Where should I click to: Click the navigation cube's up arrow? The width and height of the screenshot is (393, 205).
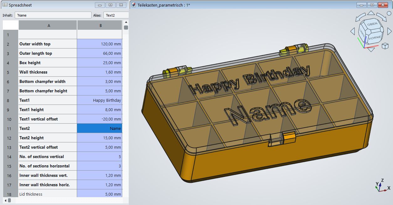point(371,13)
